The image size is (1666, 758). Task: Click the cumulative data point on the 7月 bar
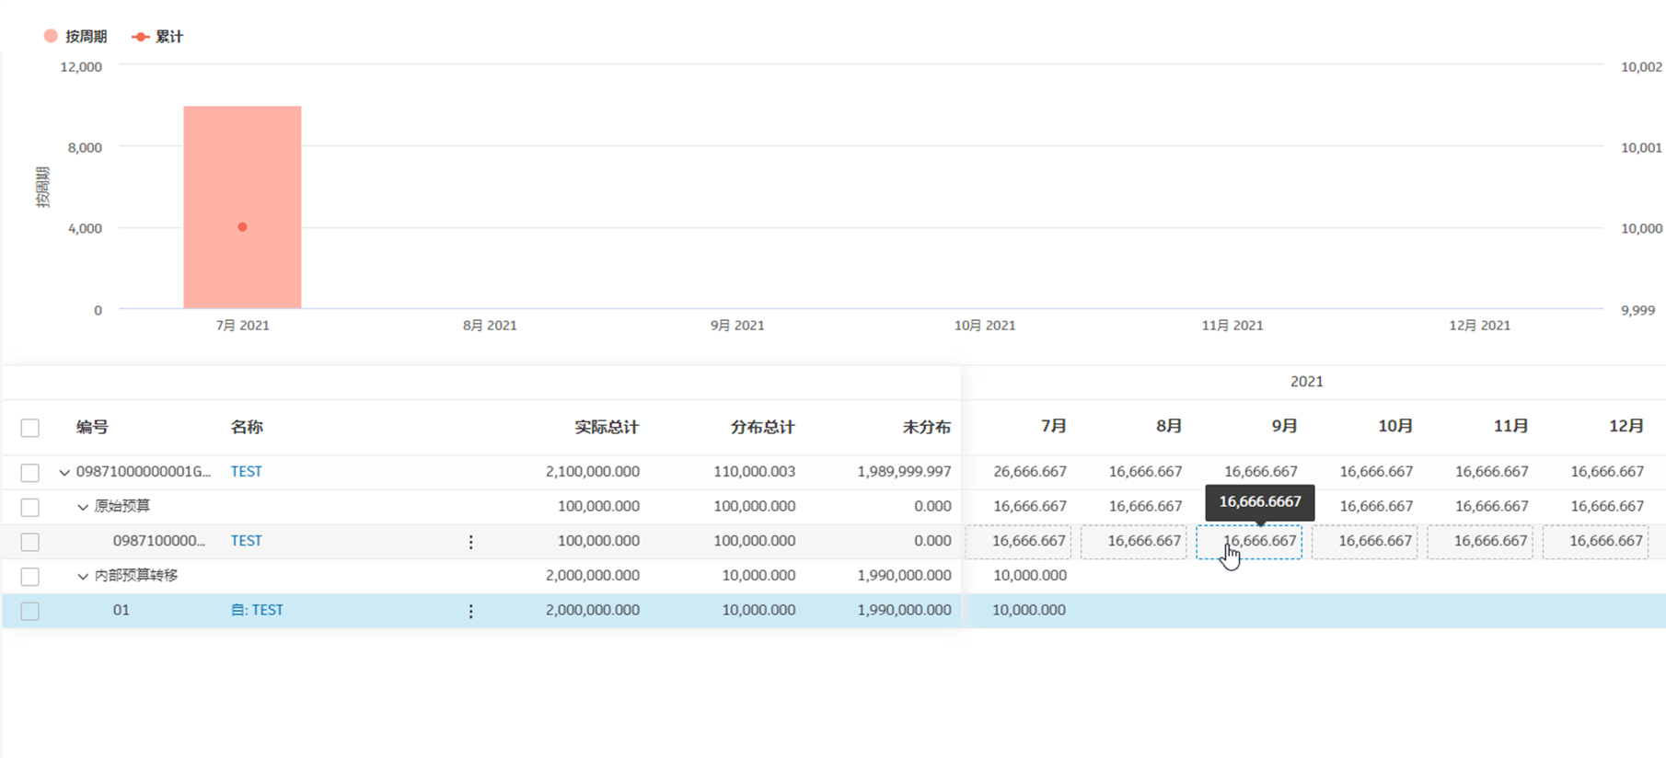pyautogui.click(x=242, y=227)
